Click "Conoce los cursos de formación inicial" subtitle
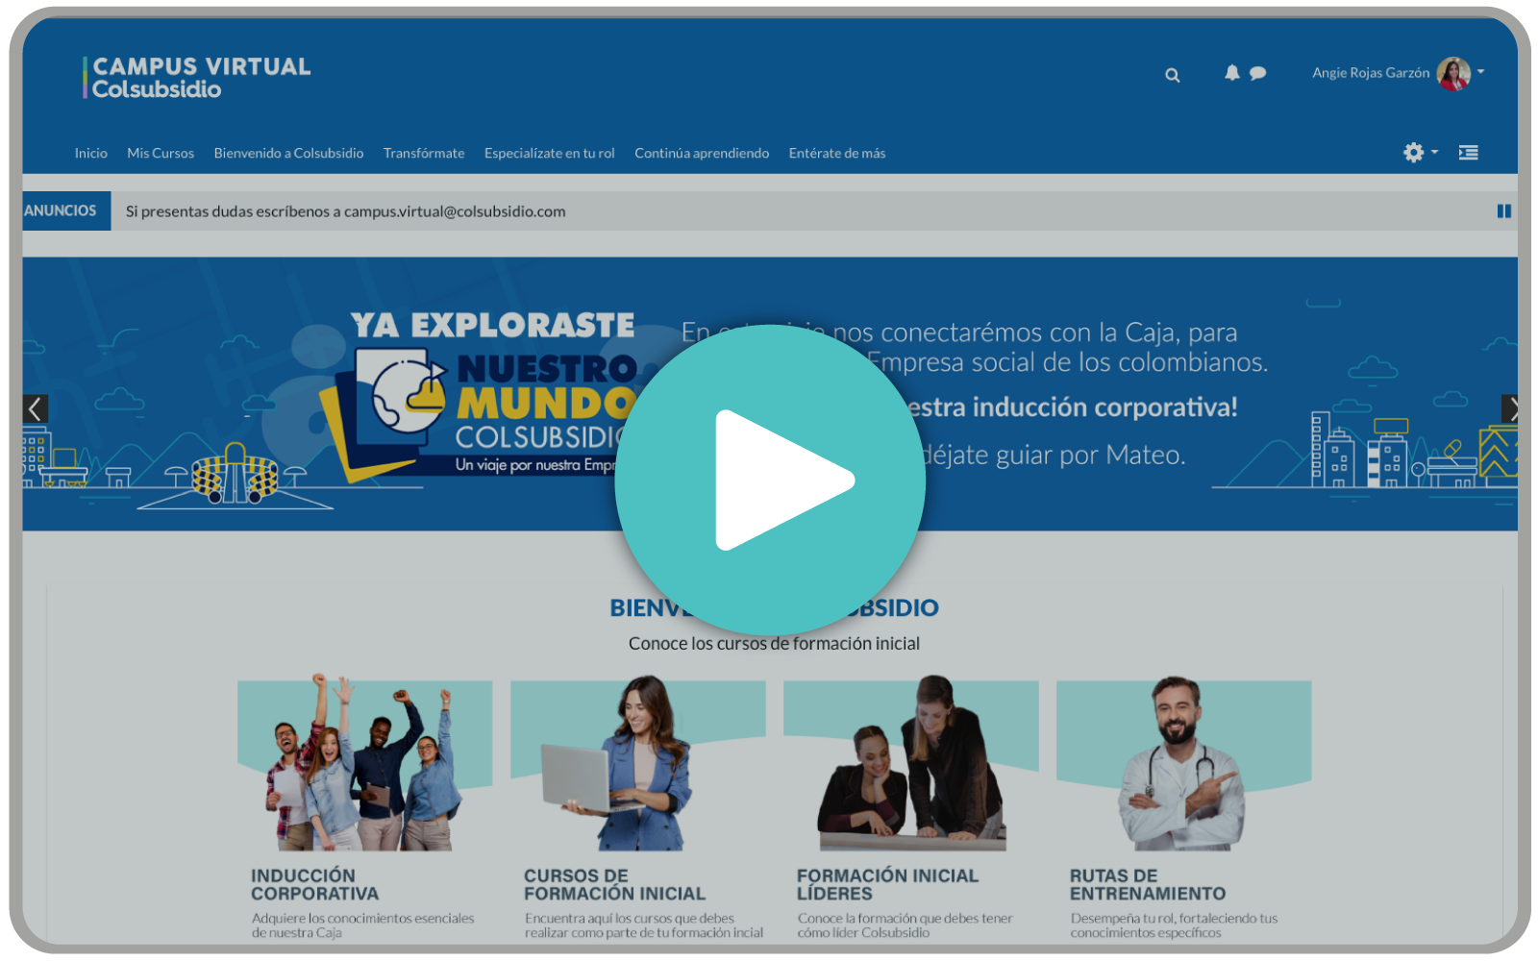1538x961 pixels. click(774, 644)
